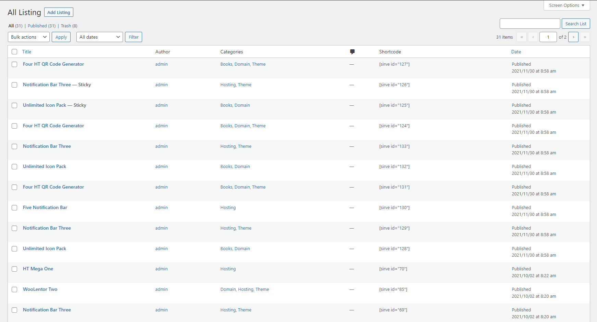
Task: Click the Categories column header
Action: click(x=232, y=52)
